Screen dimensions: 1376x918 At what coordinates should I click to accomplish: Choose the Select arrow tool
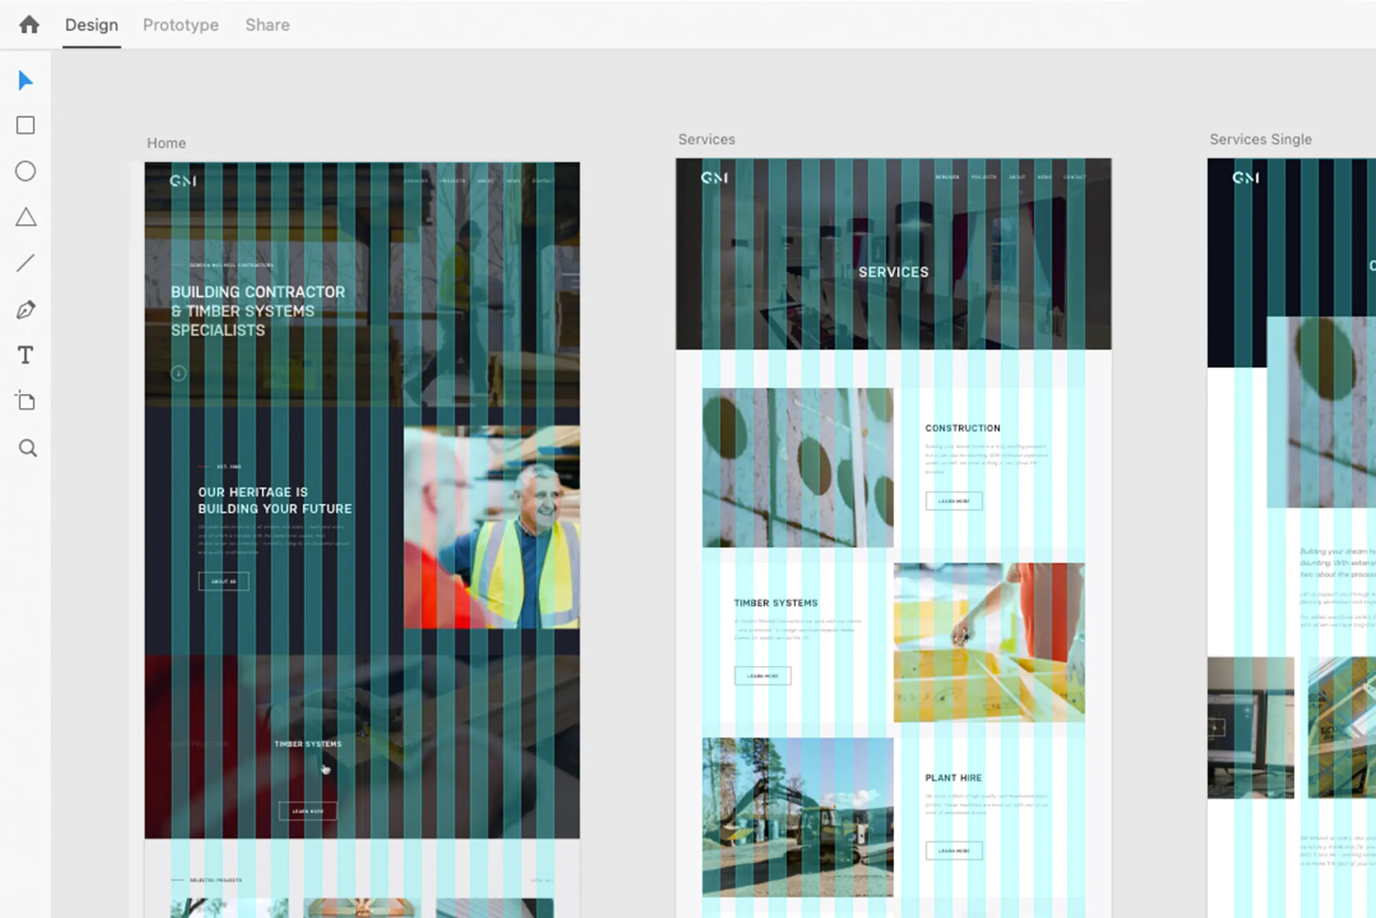point(25,80)
